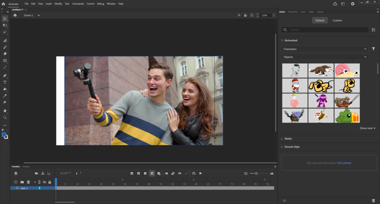Expand the Static assets section
Viewport: 380px width, 204px height.
288,139
